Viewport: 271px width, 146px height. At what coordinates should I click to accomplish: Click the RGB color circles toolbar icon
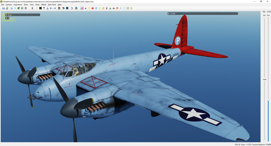(x=63, y=8)
